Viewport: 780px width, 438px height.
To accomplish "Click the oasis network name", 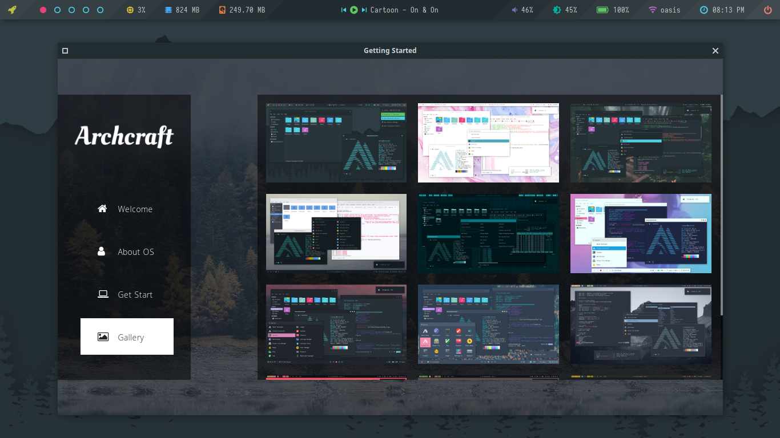I will (x=670, y=10).
